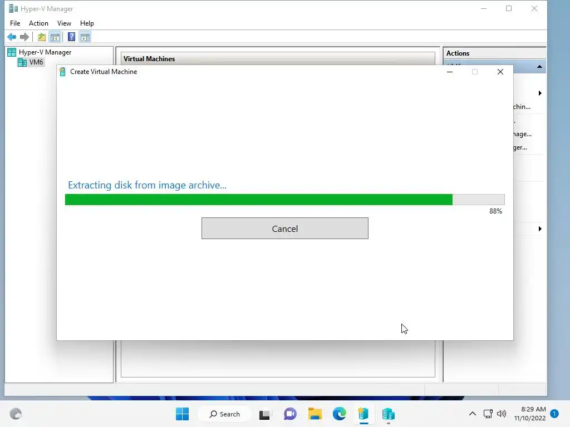
Task: Click the Virtual Machines panel header
Action: (x=278, y=59)
